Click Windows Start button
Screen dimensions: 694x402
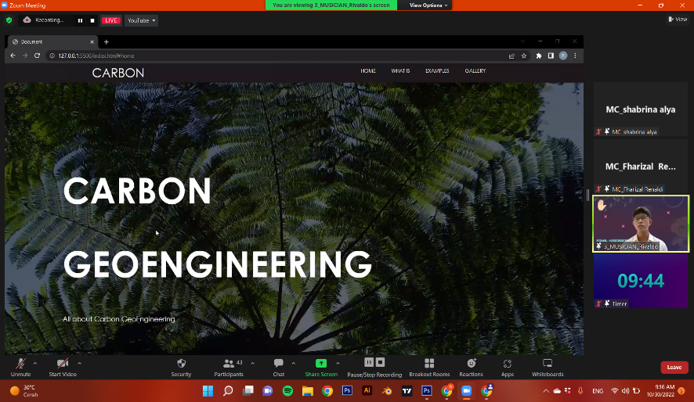208,391
